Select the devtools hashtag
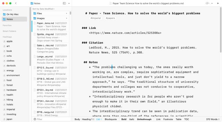222x122 pixels. click(11, 66)
